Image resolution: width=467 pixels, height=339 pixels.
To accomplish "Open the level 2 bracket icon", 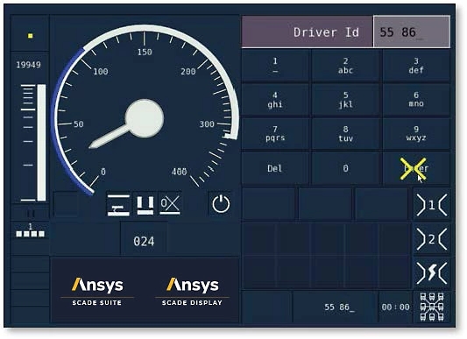I will [432, 239].
